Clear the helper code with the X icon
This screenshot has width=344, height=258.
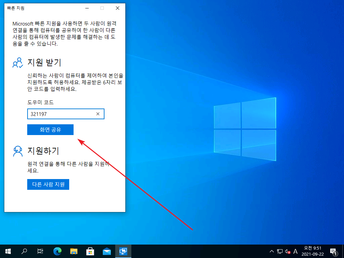click(x=98, y=114)
